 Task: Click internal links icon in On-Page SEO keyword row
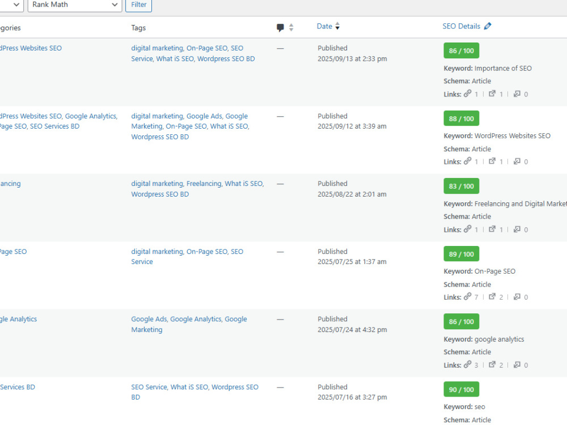pos(468,297)
